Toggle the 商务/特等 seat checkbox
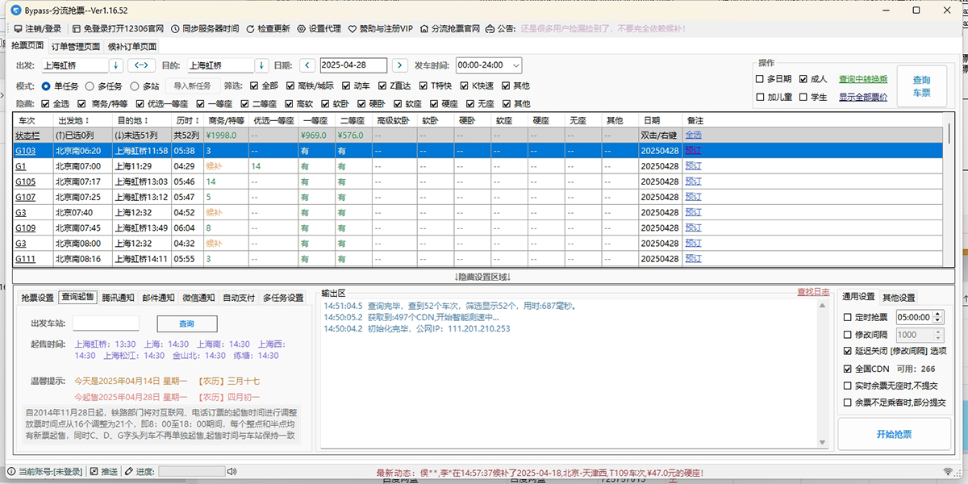The image size is (968, 484). point(81,104)
